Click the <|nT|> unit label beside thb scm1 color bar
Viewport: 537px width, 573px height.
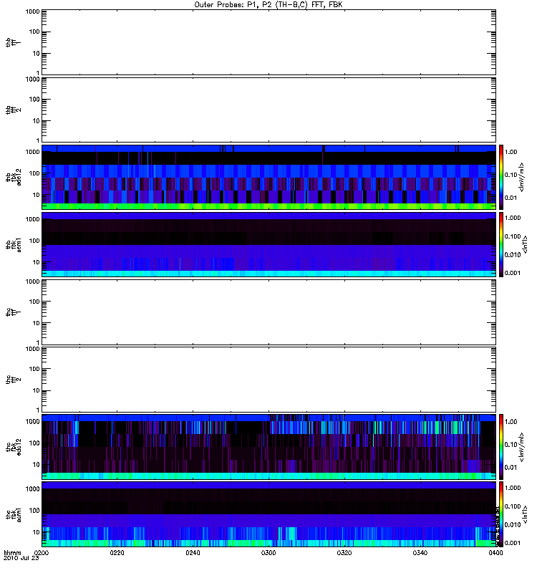point(526,245)
